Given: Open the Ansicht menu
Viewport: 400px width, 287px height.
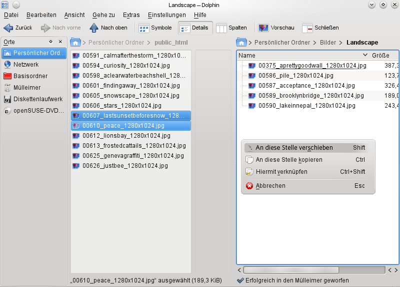Looking at the screenshot, I should pyautogui.click(x=74, y=15).
